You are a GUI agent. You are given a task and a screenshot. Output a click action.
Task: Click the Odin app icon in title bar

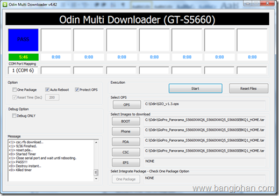point(5,4)
